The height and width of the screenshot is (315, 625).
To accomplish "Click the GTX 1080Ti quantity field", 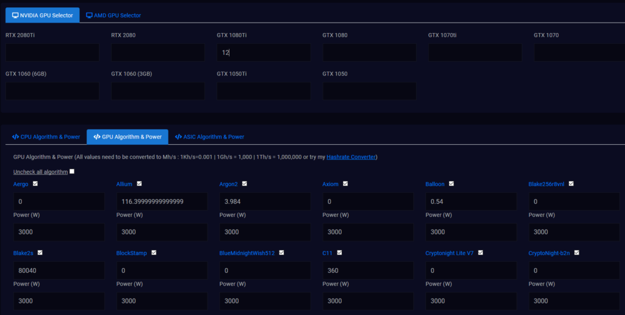I will point(264,52).
